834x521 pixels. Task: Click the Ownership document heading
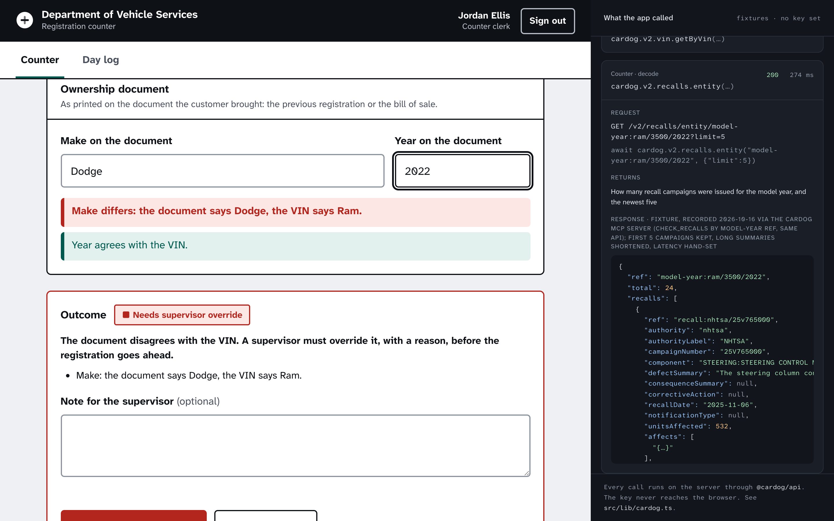pyautogui.click(x=114, y=89)
